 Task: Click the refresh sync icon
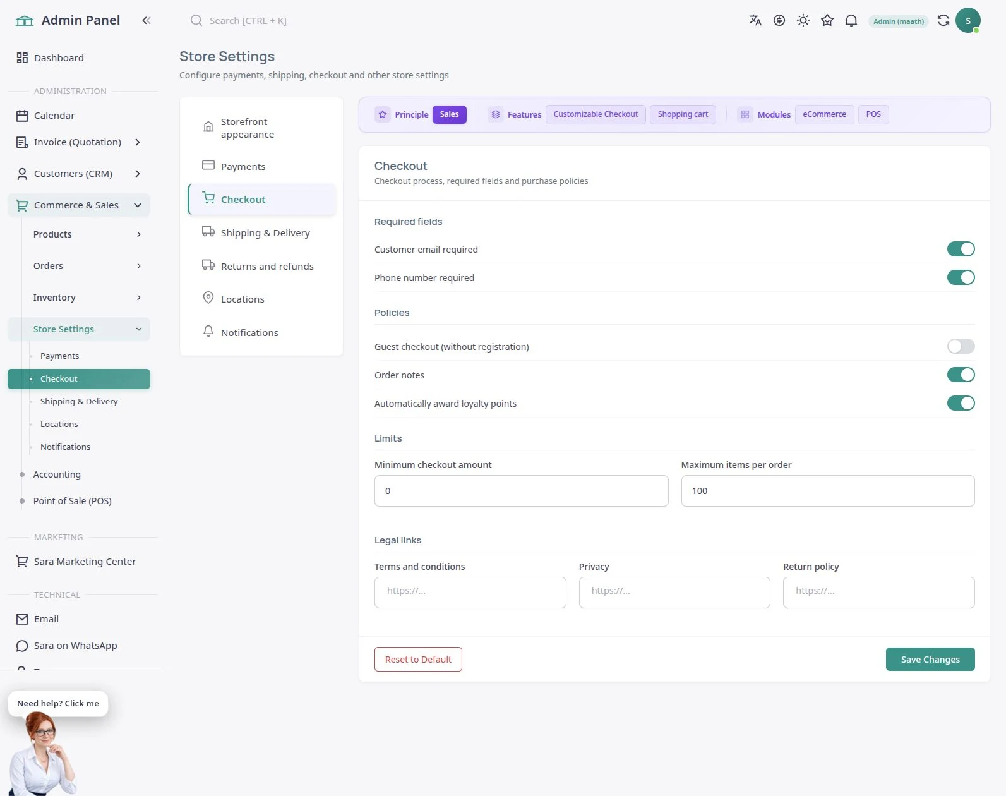[943, 20]
